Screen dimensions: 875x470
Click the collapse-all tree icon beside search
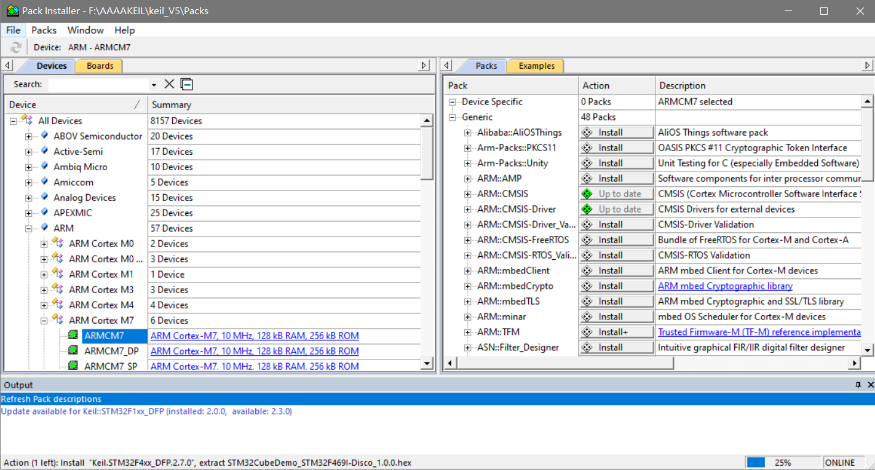tap(187, 84)
